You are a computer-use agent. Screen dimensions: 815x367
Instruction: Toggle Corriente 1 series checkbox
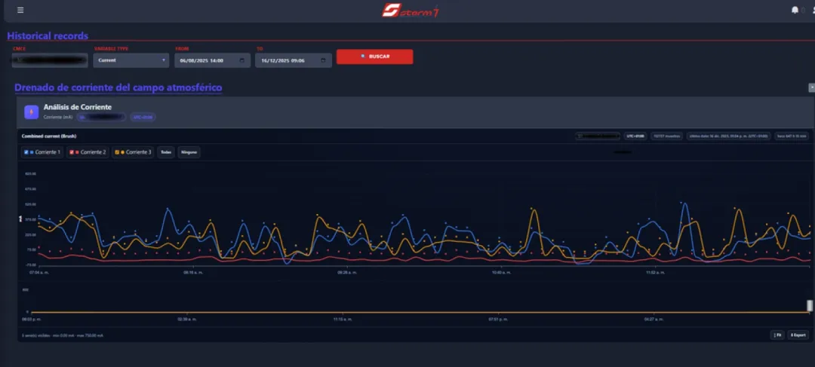[26, 152]
